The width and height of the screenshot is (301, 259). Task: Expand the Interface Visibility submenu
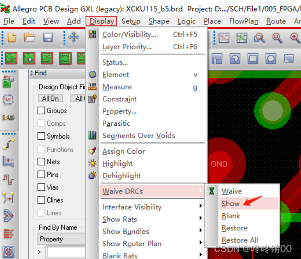(x=153, y=207)
